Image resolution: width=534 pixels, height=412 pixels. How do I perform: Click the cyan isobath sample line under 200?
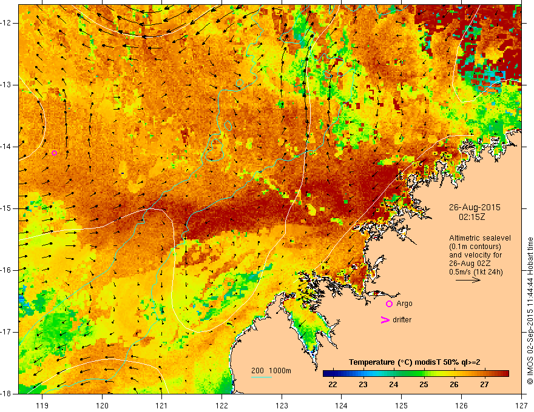click(x=262, y=377)
